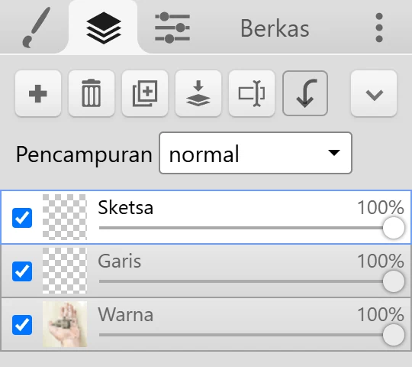The height and width of the screenshot is (367, 412).
Task: Click the Pencampuran label
Action: 84,155
